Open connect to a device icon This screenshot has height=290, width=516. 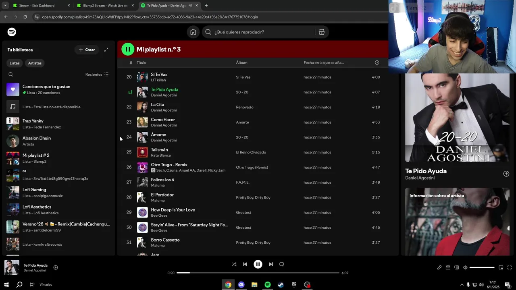pos(457,267)
